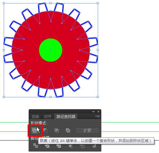This screenshot has height=153, width=159.
Task: Click the Minus Back pathfinder icon
Action: coord(94,146)
